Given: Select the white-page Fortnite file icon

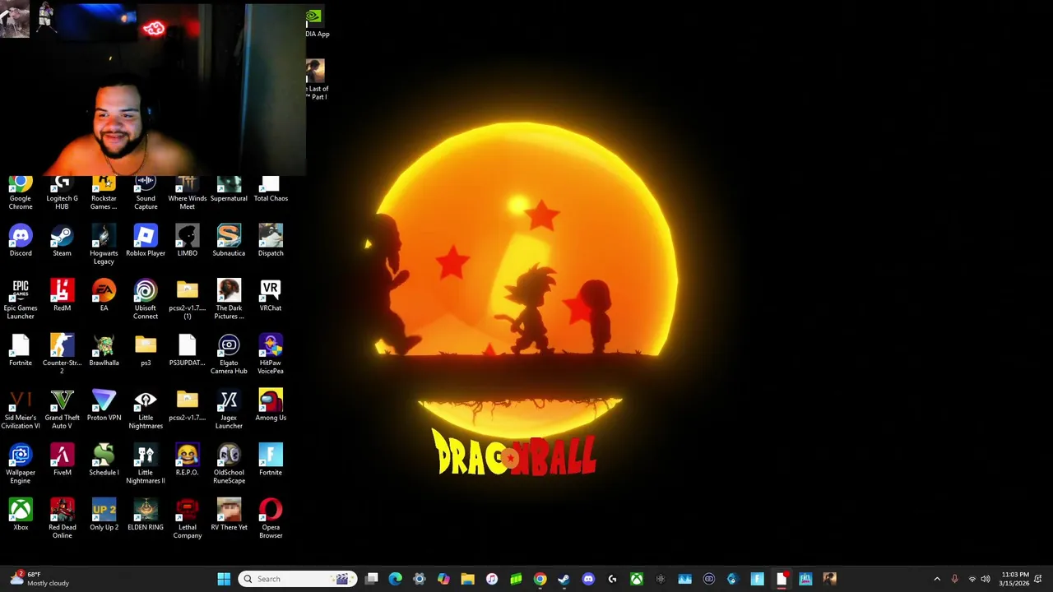Looking at the screenshot, I should [x=21, y=350].
